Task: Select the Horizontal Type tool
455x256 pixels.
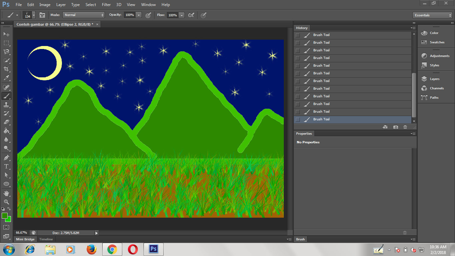Action: pos(7,166)
